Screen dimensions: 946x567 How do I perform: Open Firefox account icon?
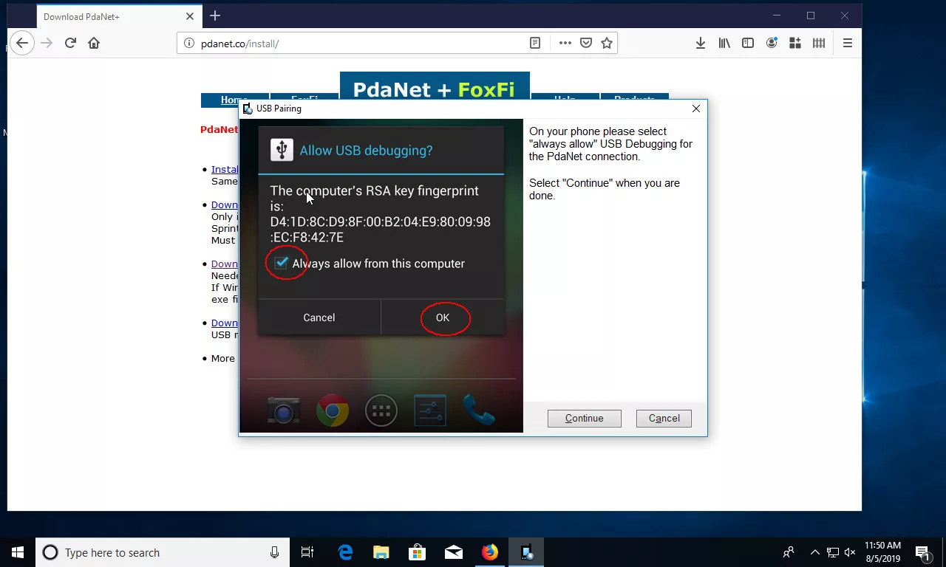click(x=772, y=43)
